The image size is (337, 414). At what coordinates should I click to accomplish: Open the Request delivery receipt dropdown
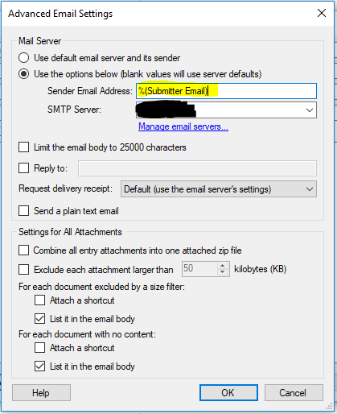219,189
